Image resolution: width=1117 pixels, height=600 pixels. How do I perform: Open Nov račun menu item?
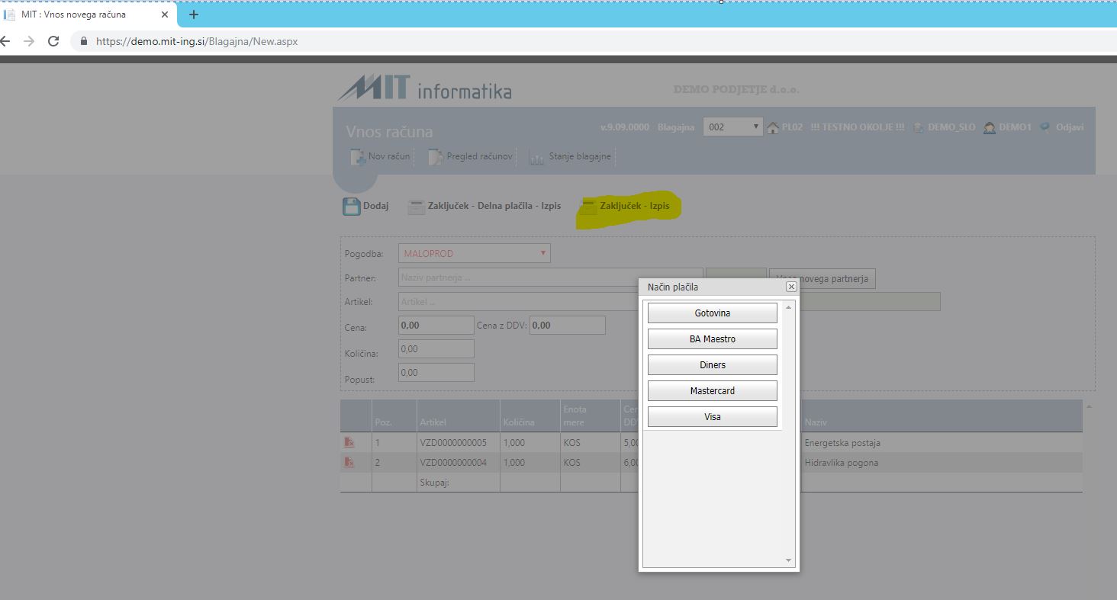click(381, 156)
